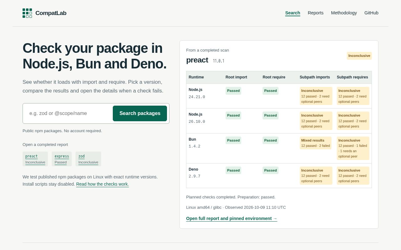Select the Node.js 24.21.0 runtime cell
Image resolution: width=401 pixels, height=250 pixels.
205,96
